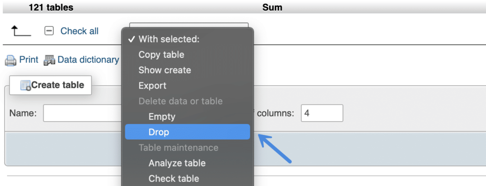Click the Create table button
Screen dimensions: 486x186
pos(50,85)
